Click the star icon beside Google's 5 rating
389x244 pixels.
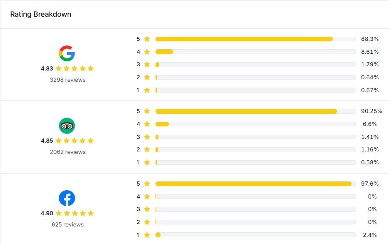pyautogui.click(x=147, y=39)
